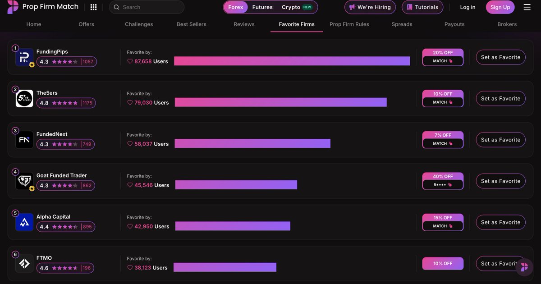541x284 pixels.
Task: Click the FundedNext firm logo
Action: 24,140
